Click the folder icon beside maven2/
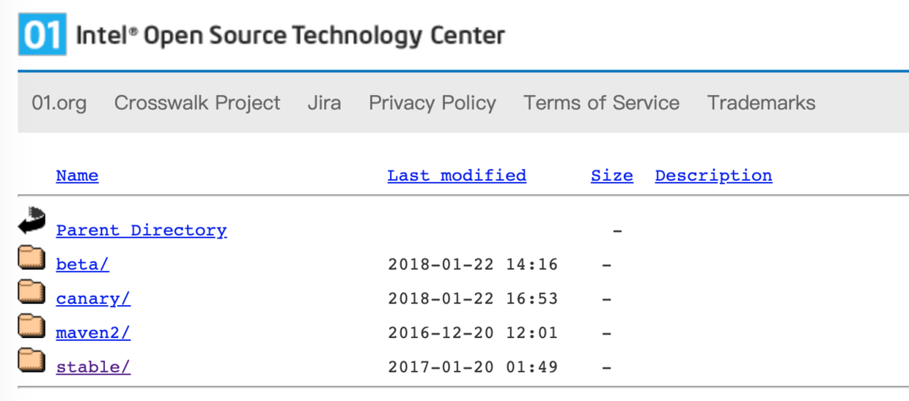This screenshot has width=909, height=401. coord(32,326)
